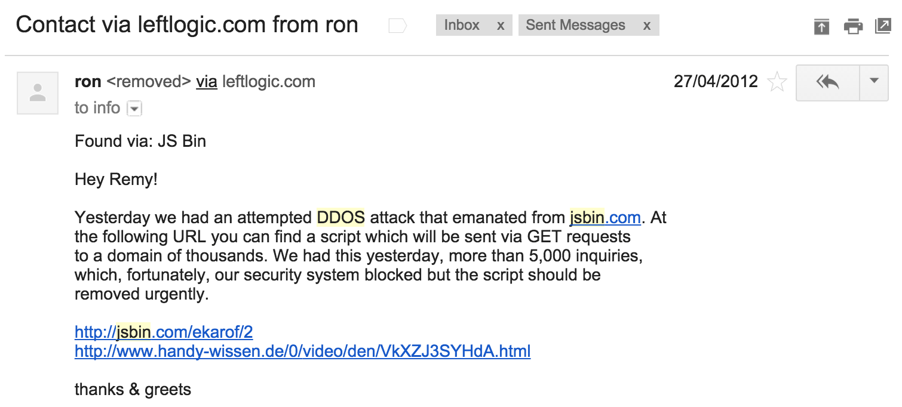Click the 'via' link near leftlogic.com
902x407 pixels.
click(x=207, y=82)
